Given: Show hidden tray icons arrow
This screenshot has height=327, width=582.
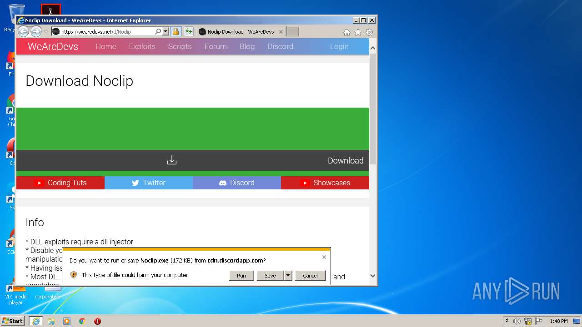Looking at the screenshot, I should 507,321.
